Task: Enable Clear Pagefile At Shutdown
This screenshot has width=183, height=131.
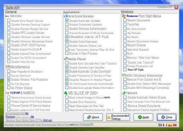Action: (x=9, y=71)
